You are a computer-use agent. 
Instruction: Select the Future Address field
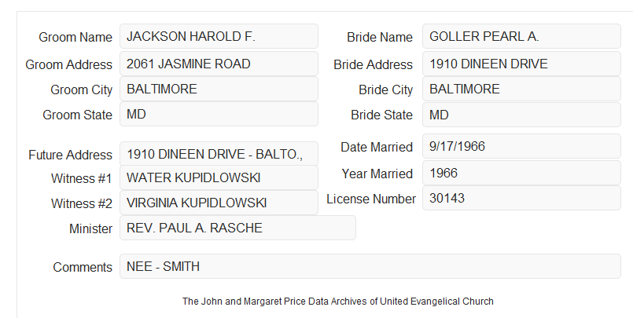[219, 154]
